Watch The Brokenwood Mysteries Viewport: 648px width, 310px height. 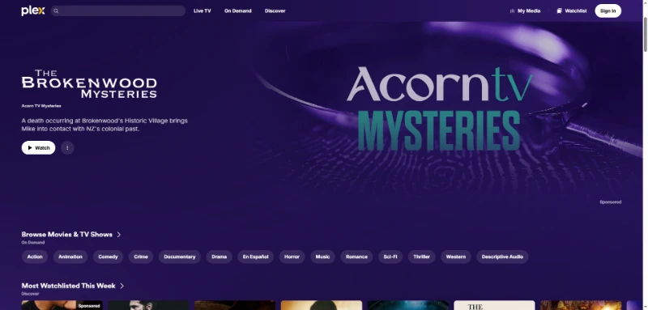click(38, 148)
